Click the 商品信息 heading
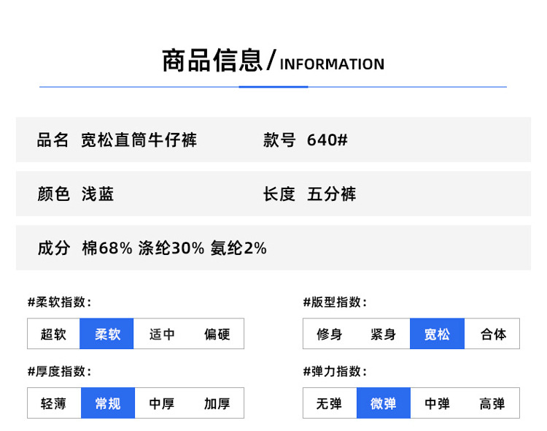 point(212,61)
